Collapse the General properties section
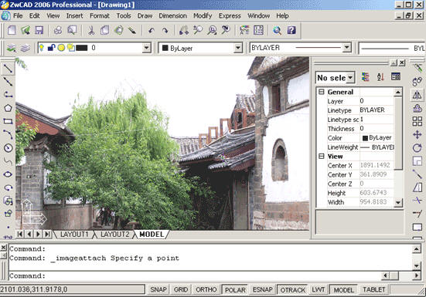Image resolution: width=426 pixels, height=297 pixels. pyautogui.click(x=322, y=92)
